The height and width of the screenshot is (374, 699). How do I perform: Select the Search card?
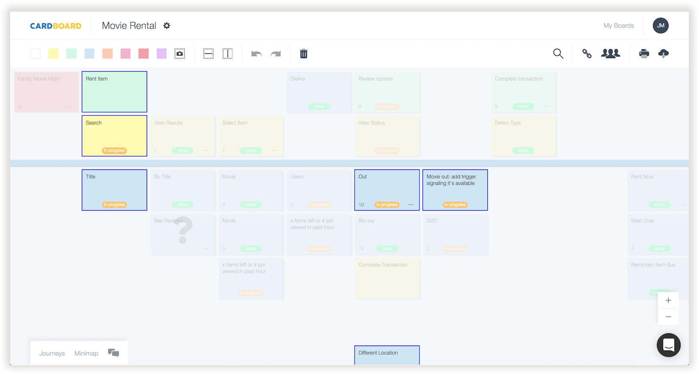click(x=115, y=136)
